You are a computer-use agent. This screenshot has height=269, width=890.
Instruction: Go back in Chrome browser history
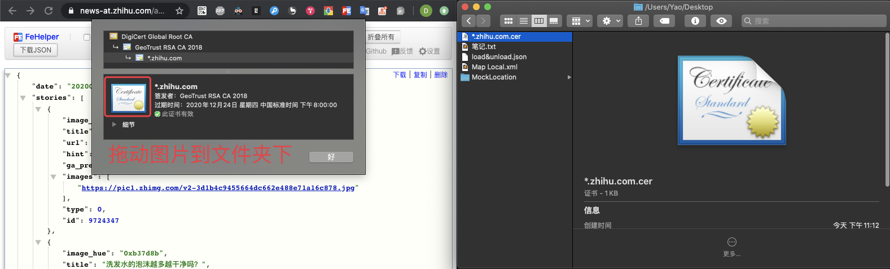point(12,11)
